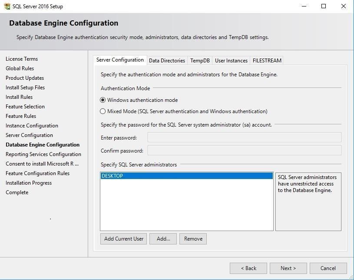The width and height of the screenshot is (354, 280).
Task: Cancel the SQL Server installation
Action: tap(328, 268)
